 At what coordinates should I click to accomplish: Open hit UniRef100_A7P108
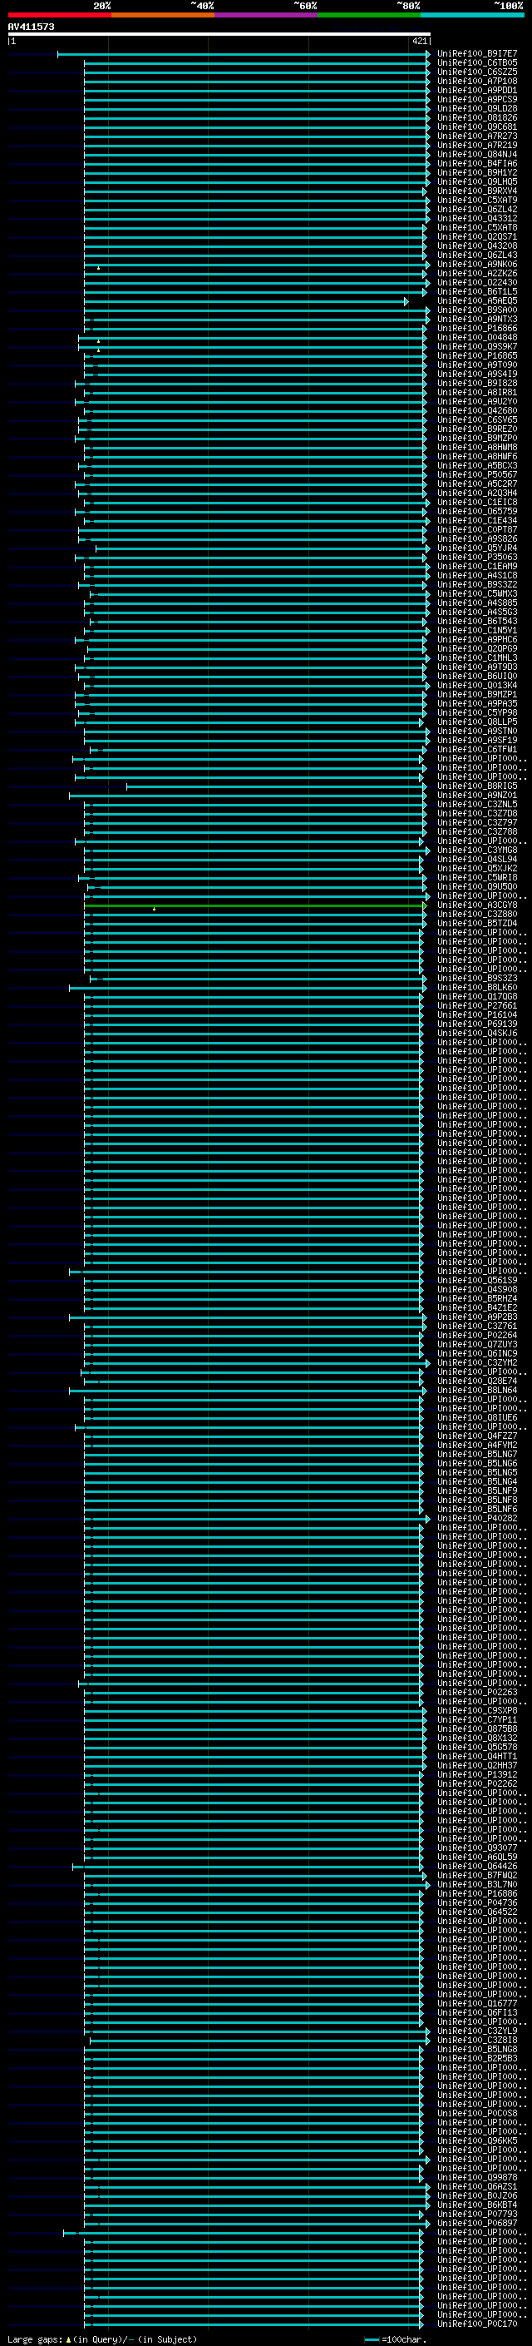477,81
